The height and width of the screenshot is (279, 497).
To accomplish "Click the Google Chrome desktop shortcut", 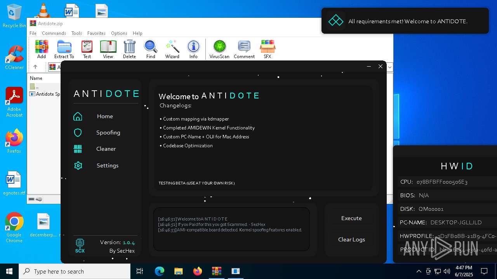I will (14, 228).
